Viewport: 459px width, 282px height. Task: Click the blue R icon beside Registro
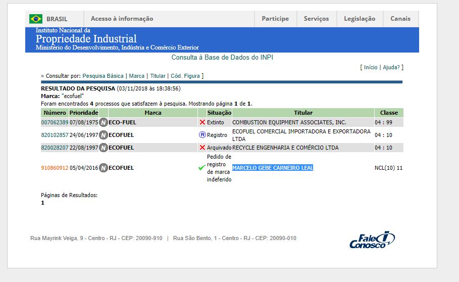coord(202,135)
